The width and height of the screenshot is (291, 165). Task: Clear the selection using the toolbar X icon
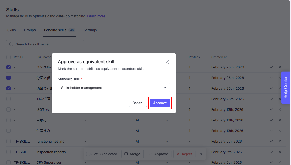[x=201, y=154]
